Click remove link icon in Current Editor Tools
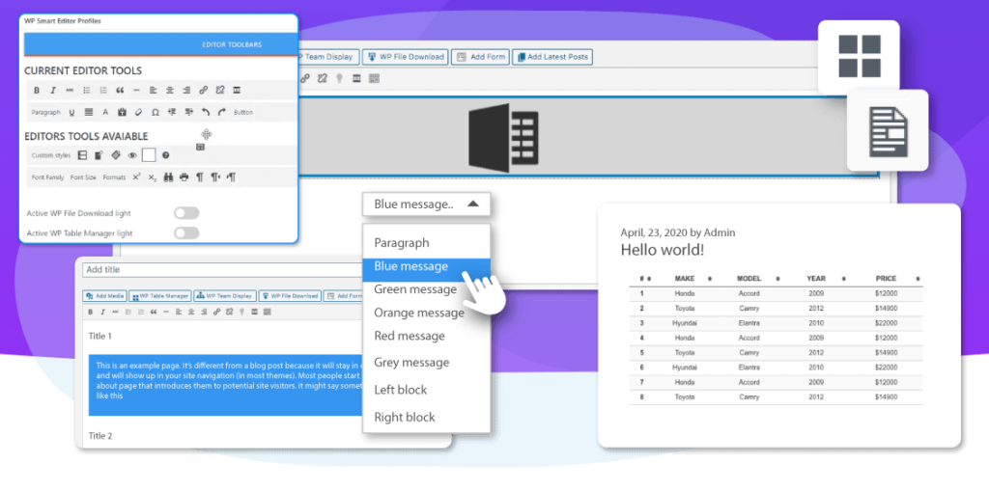Screen dimensions: 989x491 pyautogui.click(x=219, y=90)
